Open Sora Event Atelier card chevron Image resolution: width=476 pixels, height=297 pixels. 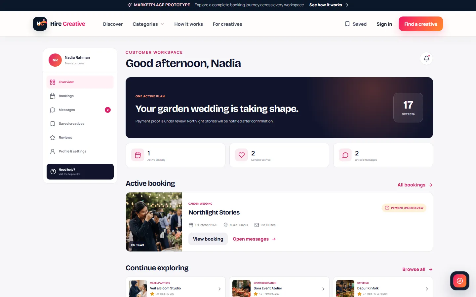[x=323, y=289]
